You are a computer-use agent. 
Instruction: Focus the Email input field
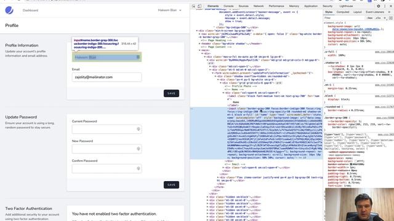coord(107,77)
